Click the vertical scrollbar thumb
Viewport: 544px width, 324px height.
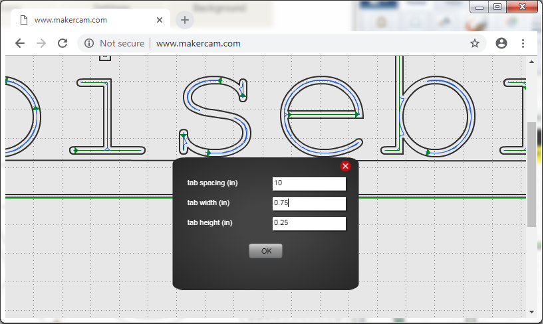(531, 173)
